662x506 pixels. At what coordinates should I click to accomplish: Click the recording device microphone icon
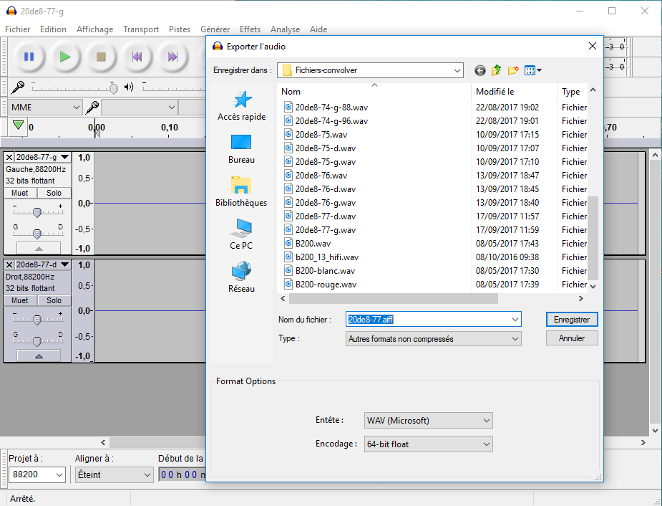[x=92, y=108]
